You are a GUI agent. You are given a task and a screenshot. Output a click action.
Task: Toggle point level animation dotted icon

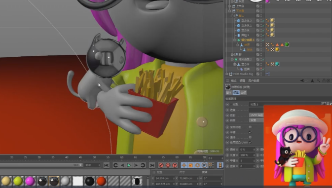[x=211, y=165]
